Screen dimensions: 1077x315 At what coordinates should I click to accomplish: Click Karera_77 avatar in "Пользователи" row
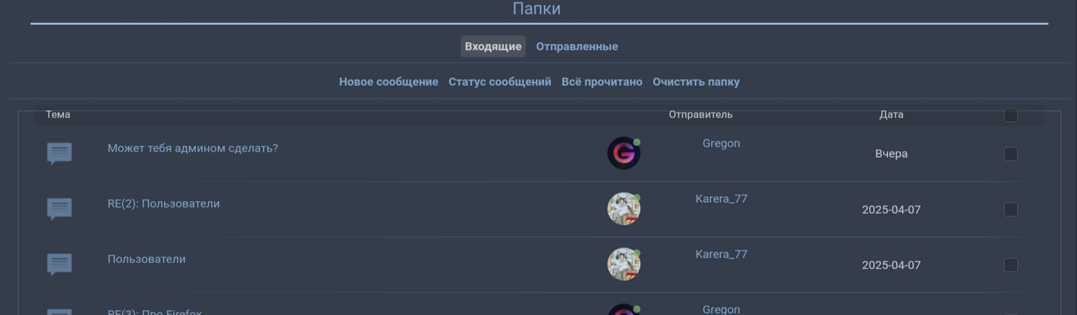623,264
